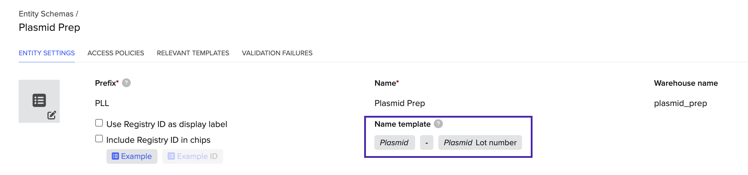This screenshot has height=175, width=748.
Task: Enable Use Registry ID as display label
Action: 99,123
